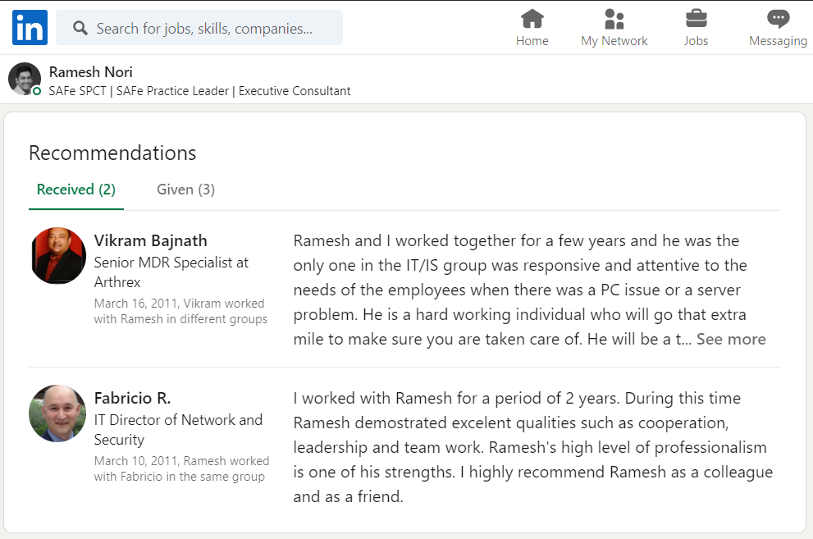Click Ramesh Nori name in header
Viewport: 813px width, 539px height.
pyautogui.click(x=90, y=72)
